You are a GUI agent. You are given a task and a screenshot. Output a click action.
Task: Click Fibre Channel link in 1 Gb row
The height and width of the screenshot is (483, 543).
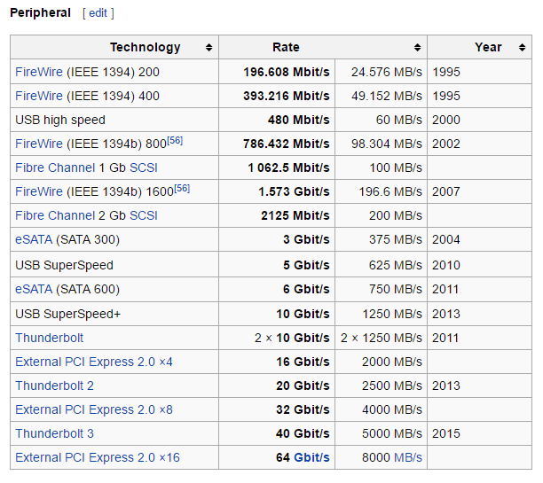pyautogui.click(x=57, y=167)
